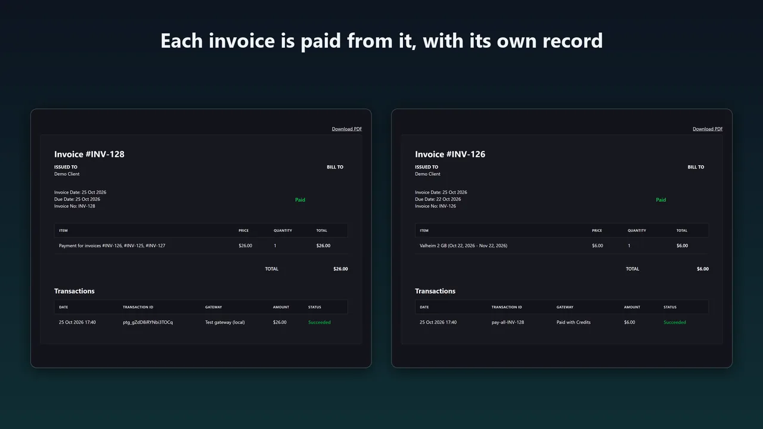Click $26.00 transaction amount cell

280,322
